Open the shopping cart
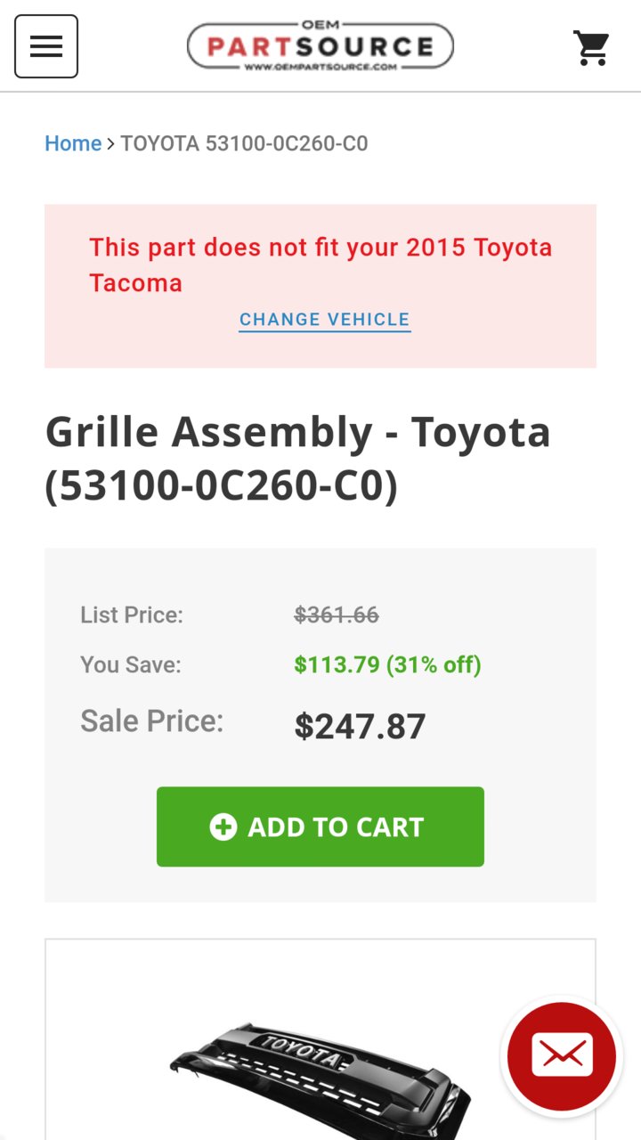The image size is (641, 1140). [591, 47]
